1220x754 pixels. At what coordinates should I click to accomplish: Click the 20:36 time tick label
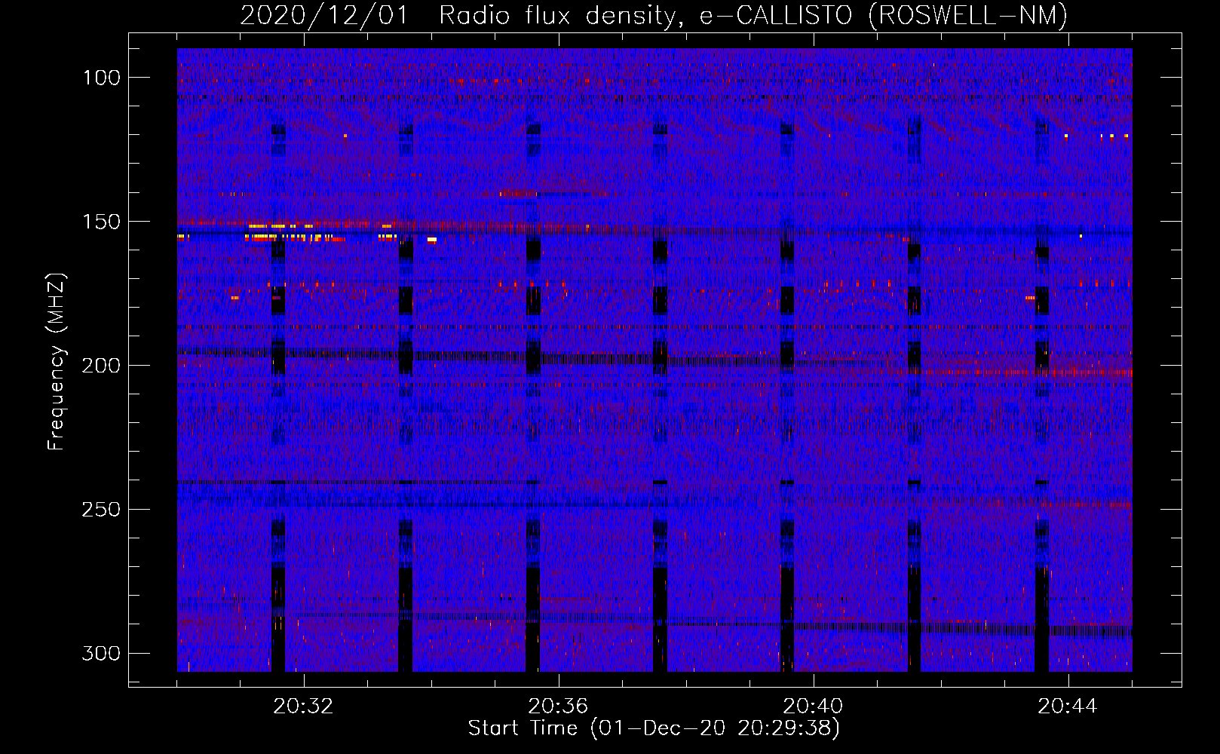tap(558, 706)
